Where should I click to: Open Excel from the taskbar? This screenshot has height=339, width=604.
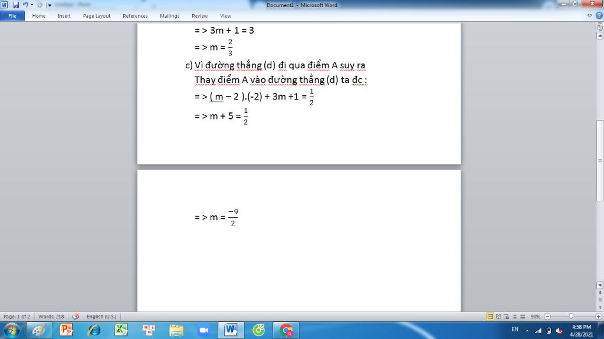121,331
